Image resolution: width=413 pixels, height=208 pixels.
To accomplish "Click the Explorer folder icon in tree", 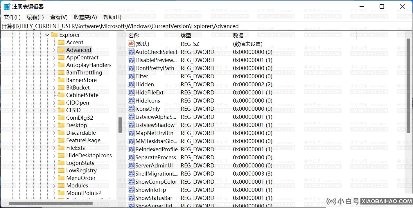I will [54, 35].
